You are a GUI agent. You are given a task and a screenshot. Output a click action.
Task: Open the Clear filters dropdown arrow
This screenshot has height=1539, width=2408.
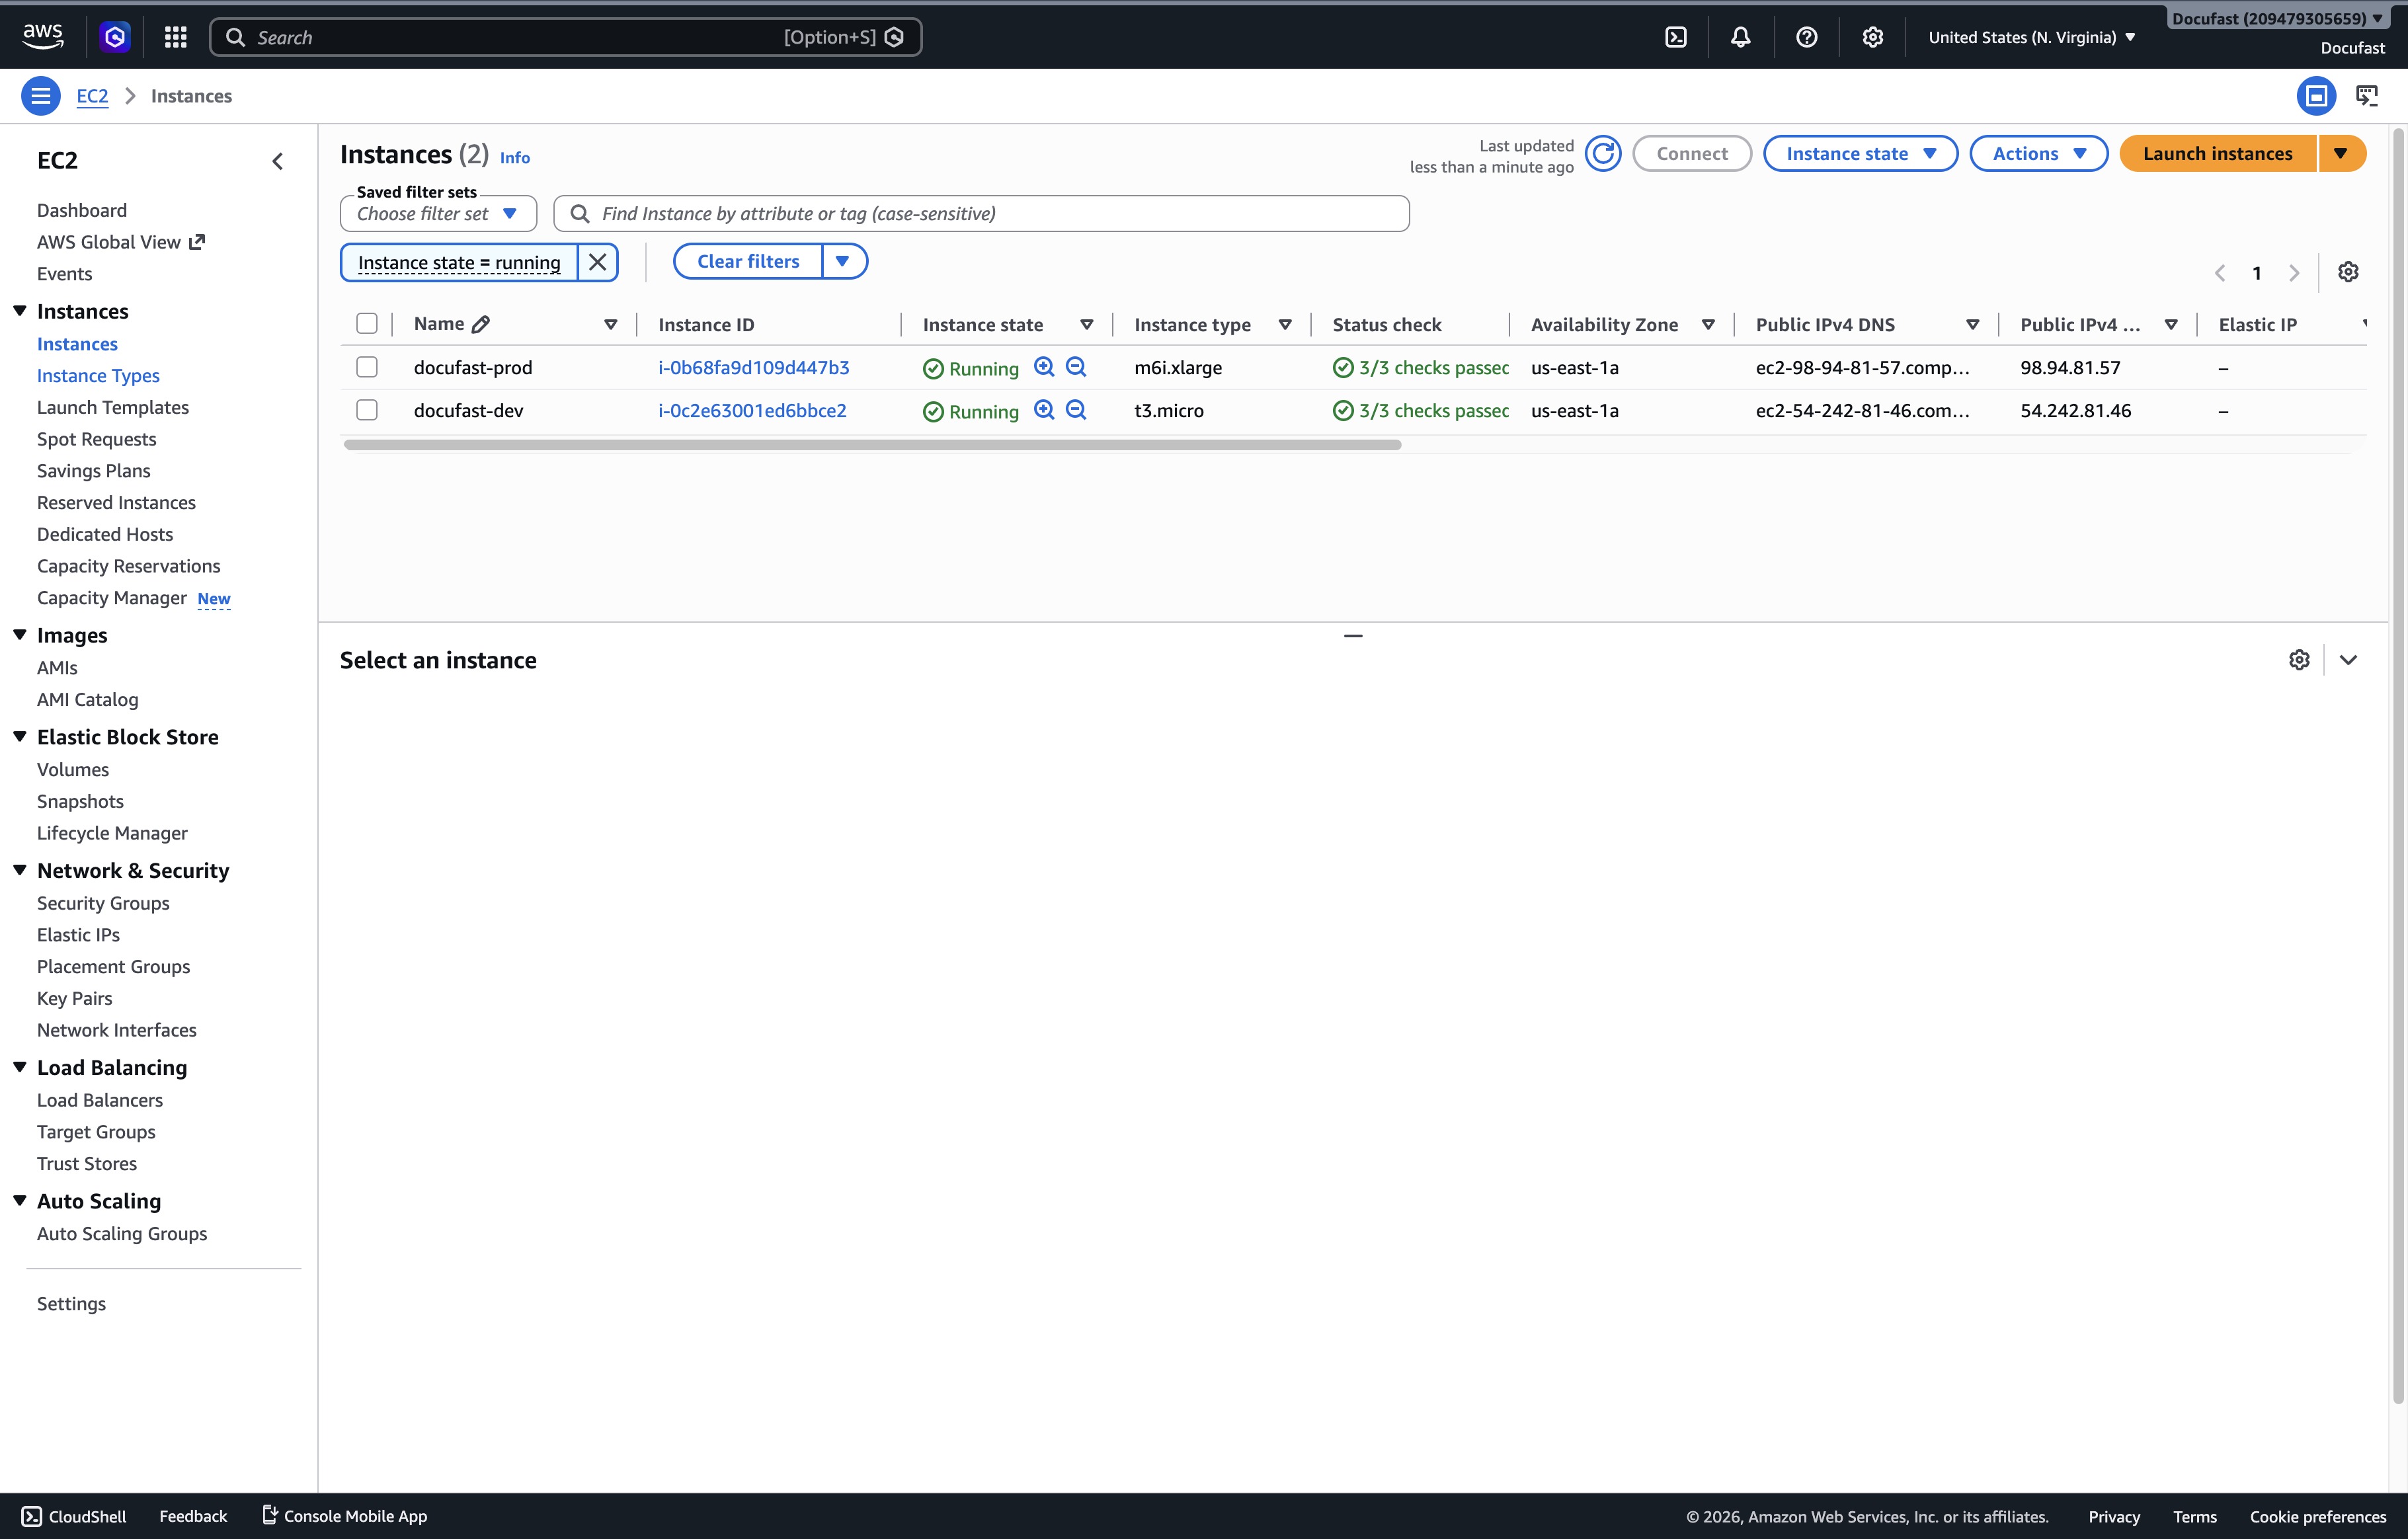pos(843,262)
